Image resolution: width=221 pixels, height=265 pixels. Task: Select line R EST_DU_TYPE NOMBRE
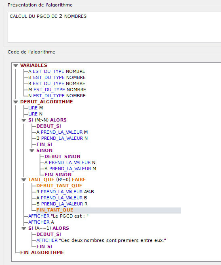(x=57, y=83)
